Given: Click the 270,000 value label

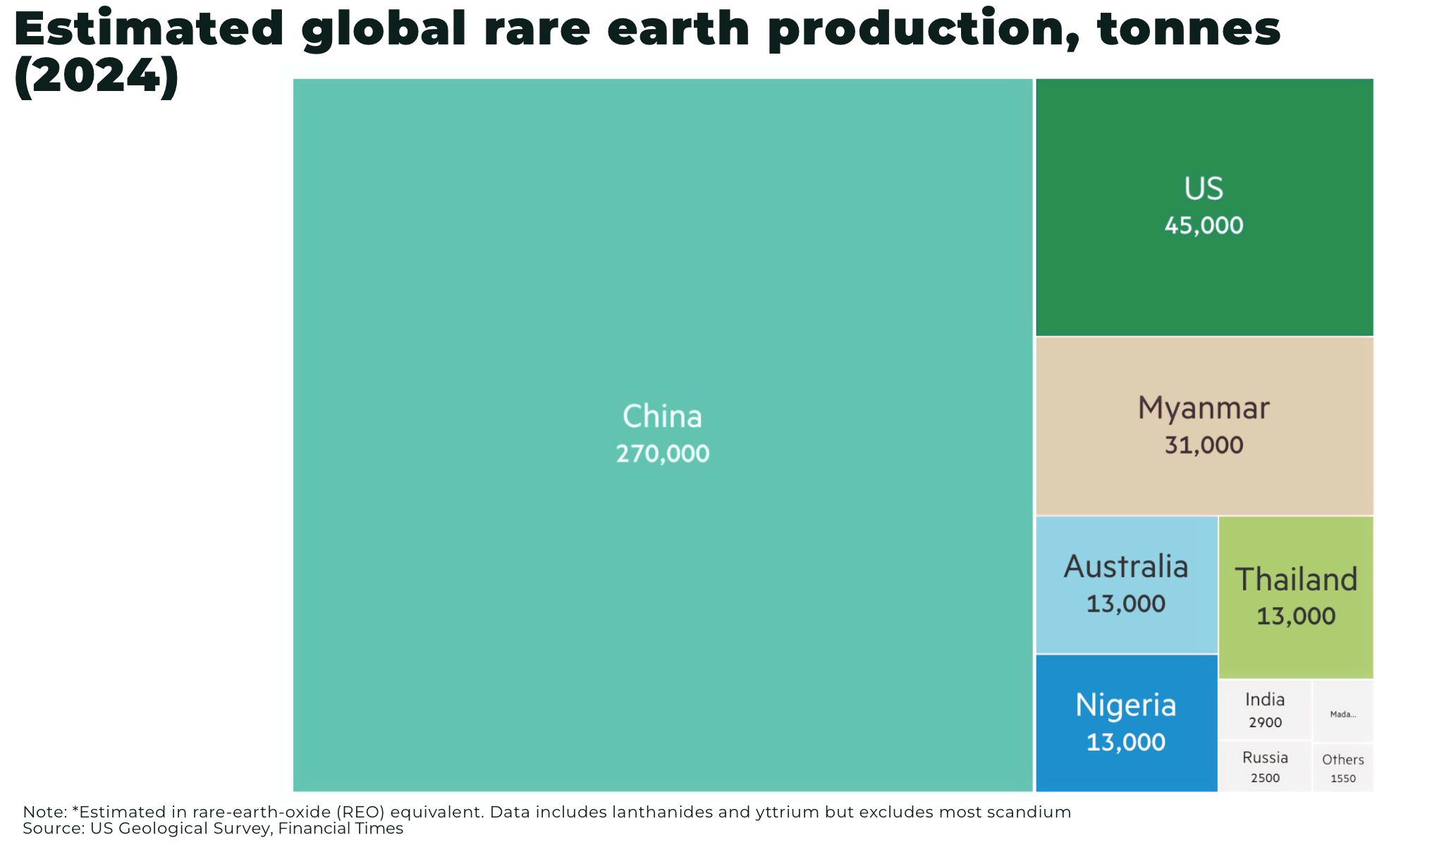Looking at the screenshot, I should pos(663,454).
